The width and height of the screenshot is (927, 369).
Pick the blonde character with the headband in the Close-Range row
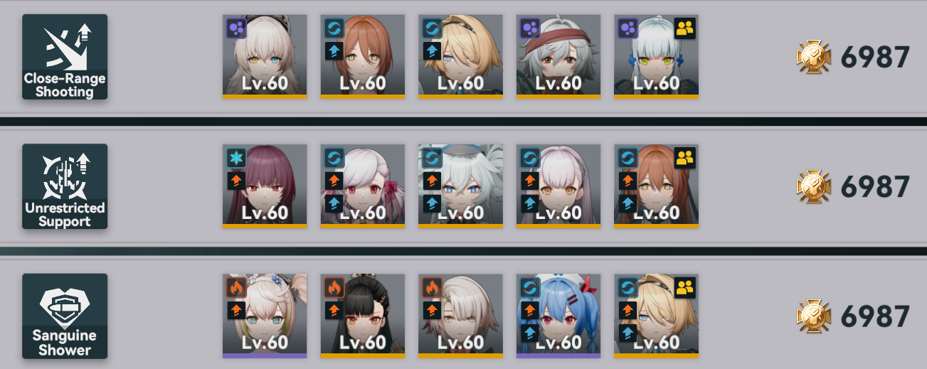click(x=460, y=56)
